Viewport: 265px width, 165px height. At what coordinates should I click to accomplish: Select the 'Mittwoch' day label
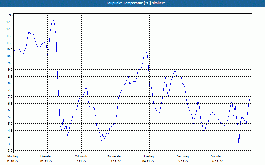pyautogui.click(x=81, y=156)
